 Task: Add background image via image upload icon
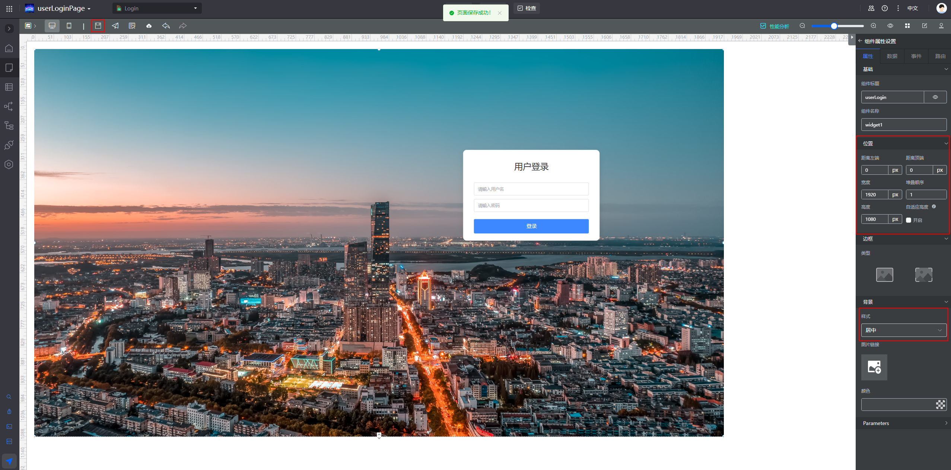coord(874,367)
